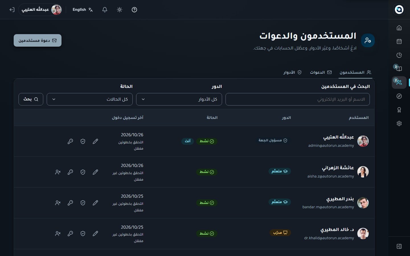The height and width of the screenshot is (256, 410).
Task: Click key icon for عائشة الزهراني
Action: pyautogui.click(x=70, y=172)
